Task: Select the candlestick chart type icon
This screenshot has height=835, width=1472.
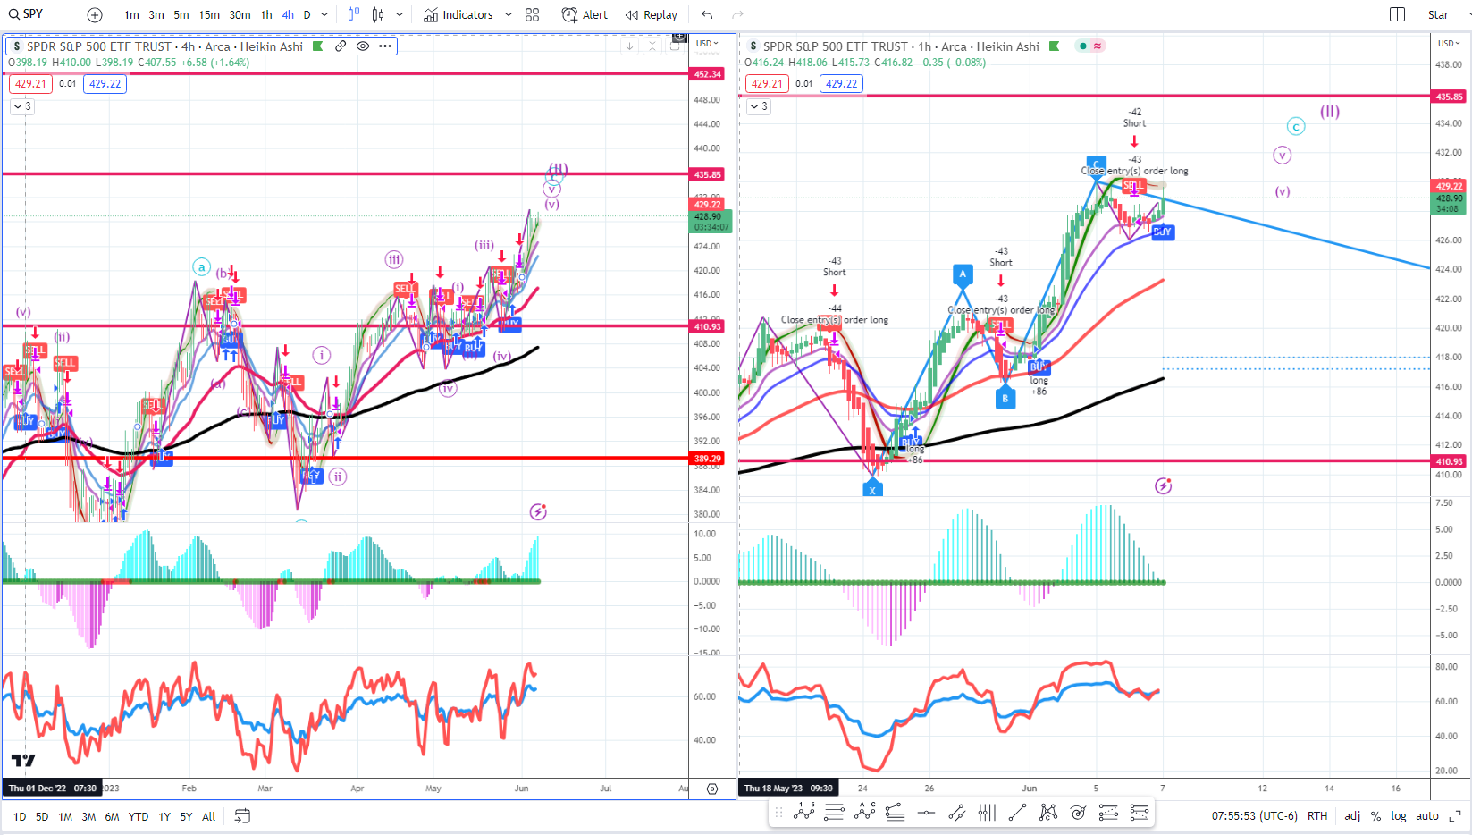Action: pyautogui.click(x=378, y=14)
